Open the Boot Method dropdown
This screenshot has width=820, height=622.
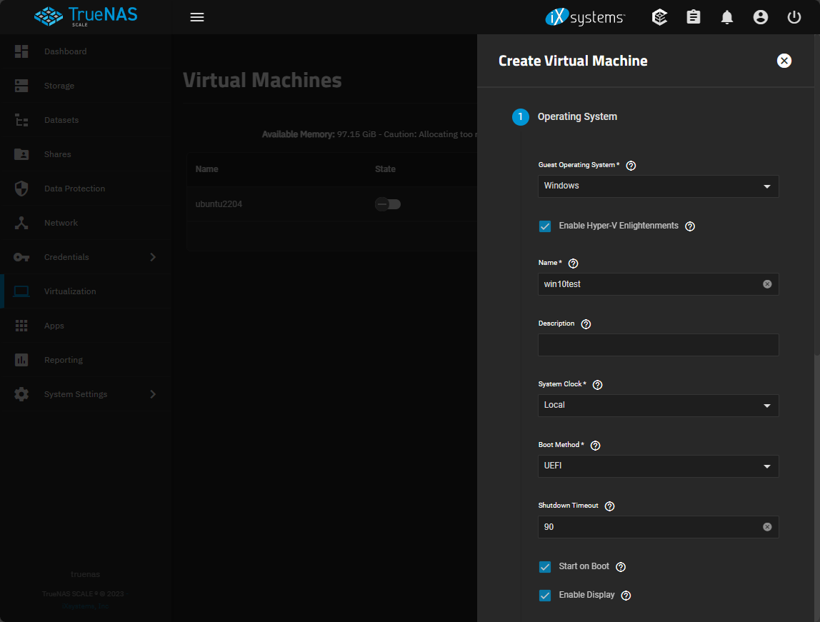(658, 466)
